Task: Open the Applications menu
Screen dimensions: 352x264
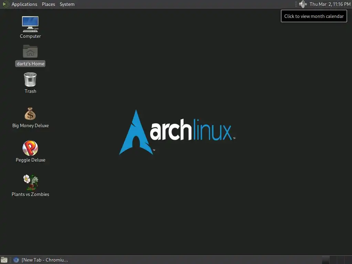Action: [x=24, y=4]
